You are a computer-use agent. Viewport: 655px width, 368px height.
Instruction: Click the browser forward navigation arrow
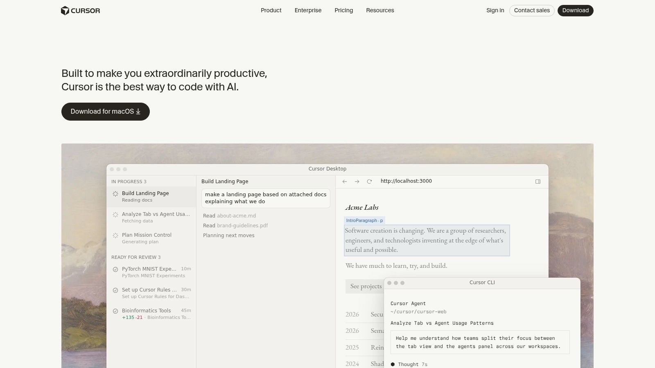(x=357, y=181)
